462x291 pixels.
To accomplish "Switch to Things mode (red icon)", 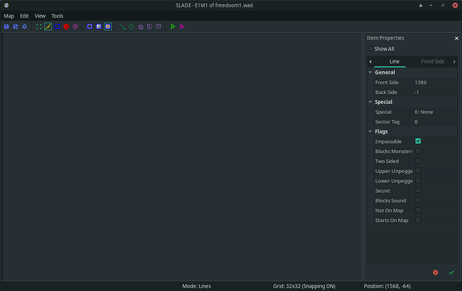I will click(x=66, y=26).
